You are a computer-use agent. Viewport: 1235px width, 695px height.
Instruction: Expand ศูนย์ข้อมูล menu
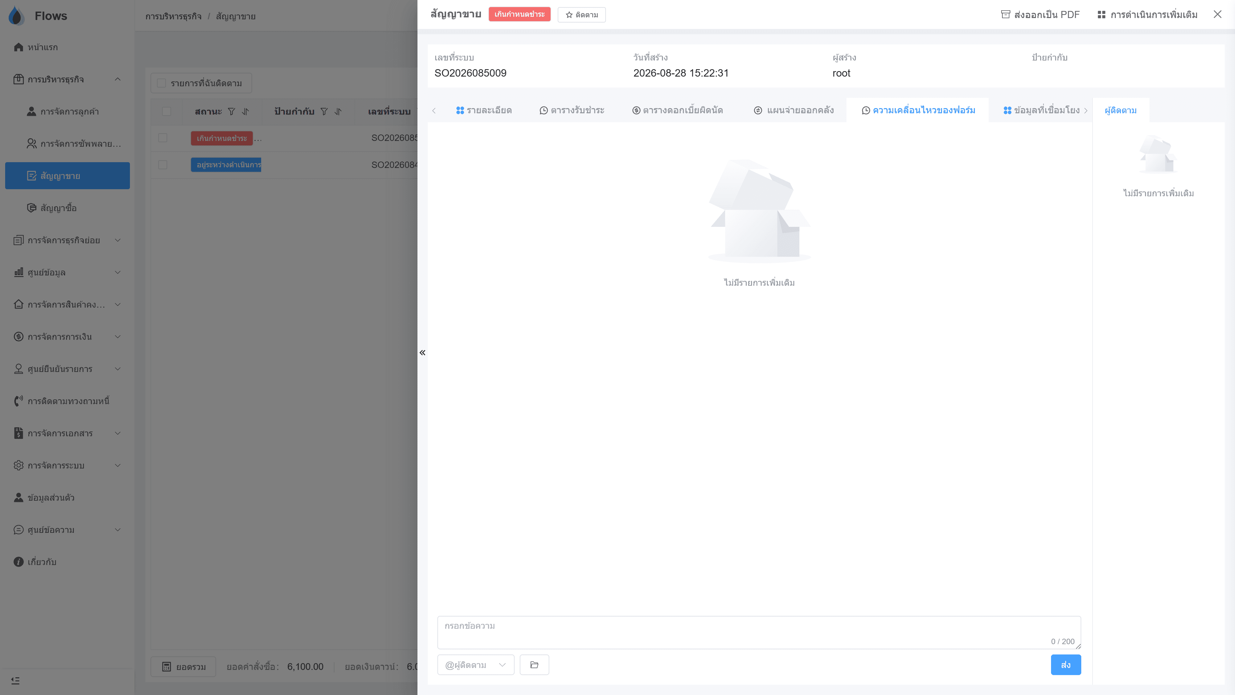(67, 272)
